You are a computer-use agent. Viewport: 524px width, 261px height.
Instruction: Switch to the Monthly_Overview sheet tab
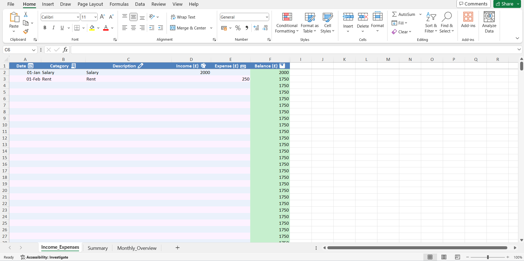[x=137, y=248]
